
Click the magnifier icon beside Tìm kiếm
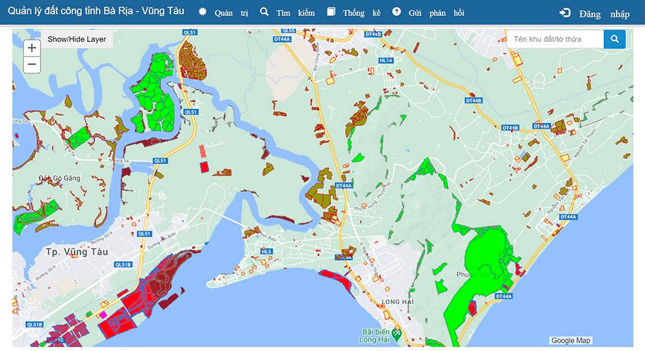264,12
